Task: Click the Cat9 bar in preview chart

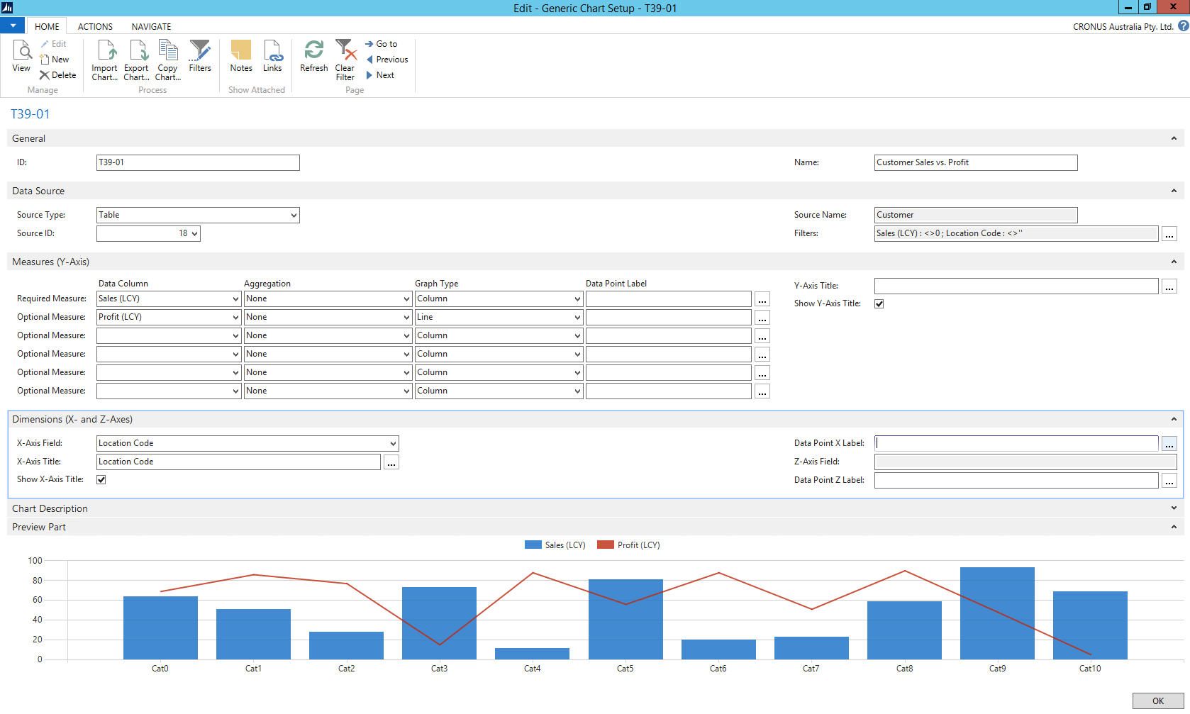Action: tap(997, 613)
